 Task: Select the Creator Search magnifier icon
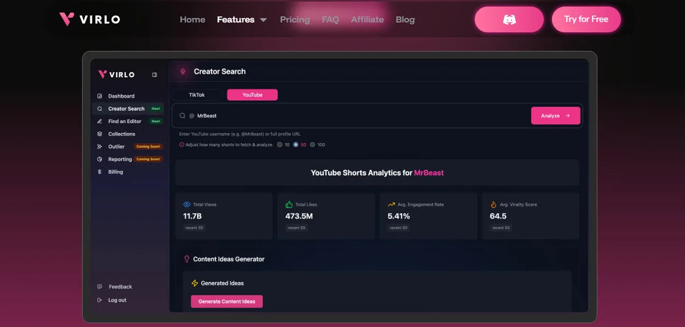click(x=100, y=108)
